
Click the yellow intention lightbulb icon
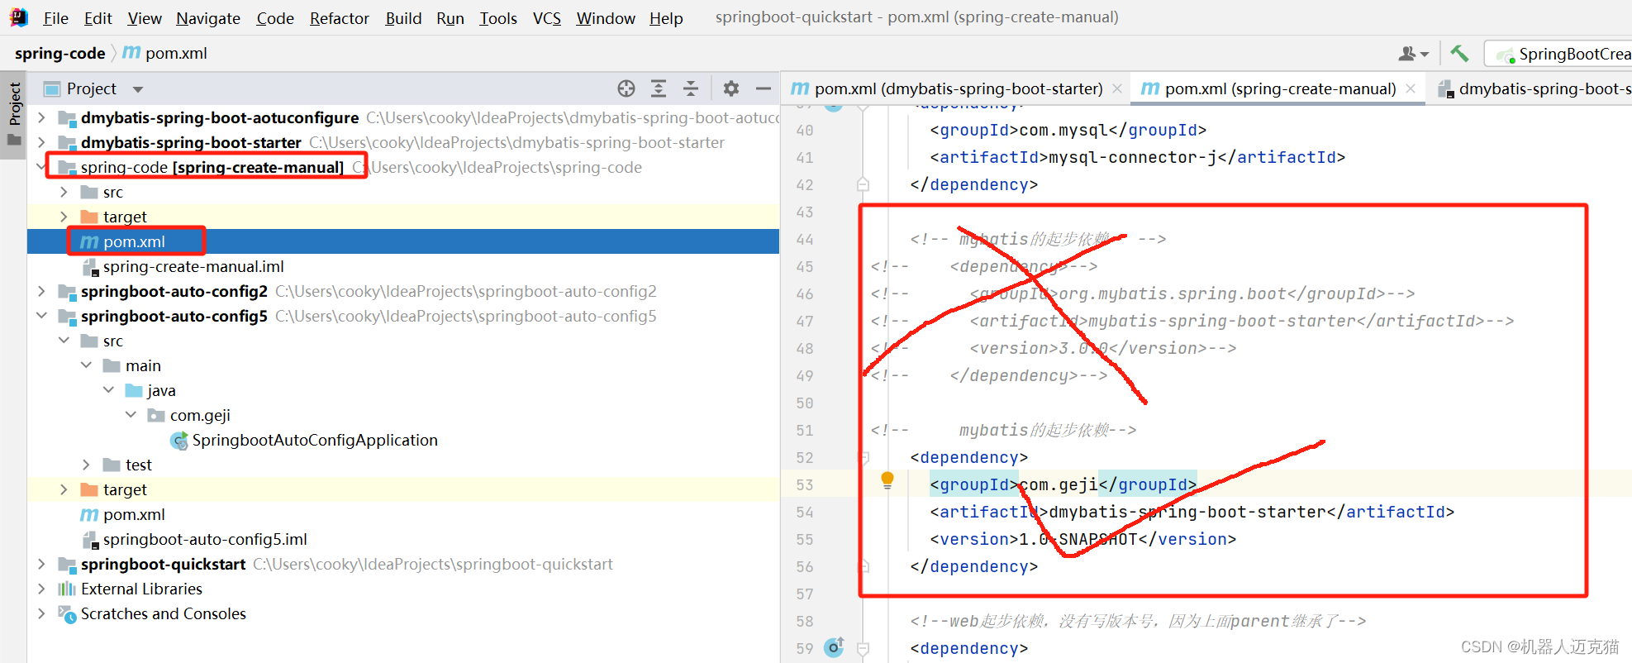[x=887, y=480]
